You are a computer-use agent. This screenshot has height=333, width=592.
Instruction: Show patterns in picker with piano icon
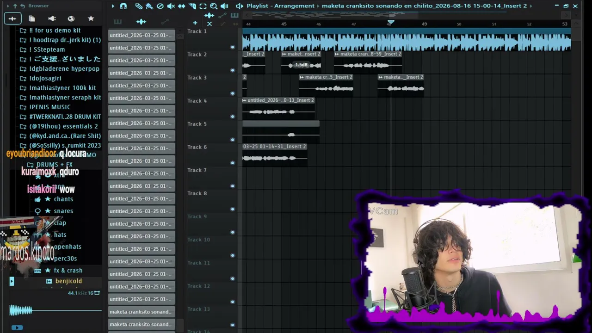click(117, 22)
